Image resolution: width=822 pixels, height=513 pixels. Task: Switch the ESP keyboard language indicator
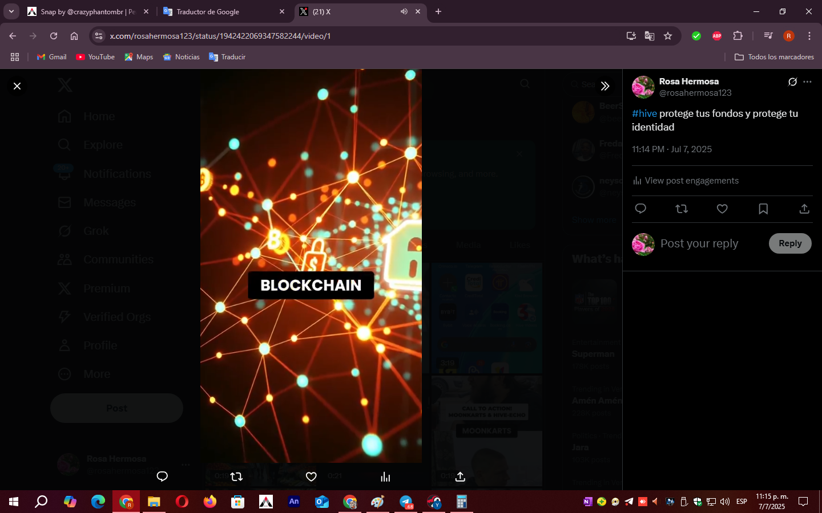click(742, 502)
